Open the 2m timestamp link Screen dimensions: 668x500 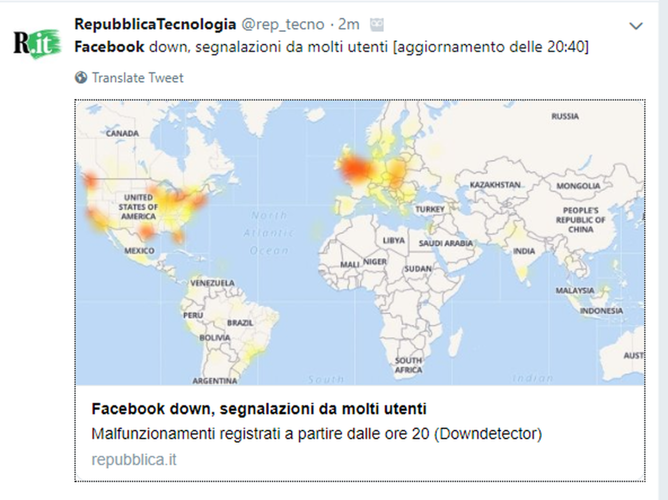349,24
